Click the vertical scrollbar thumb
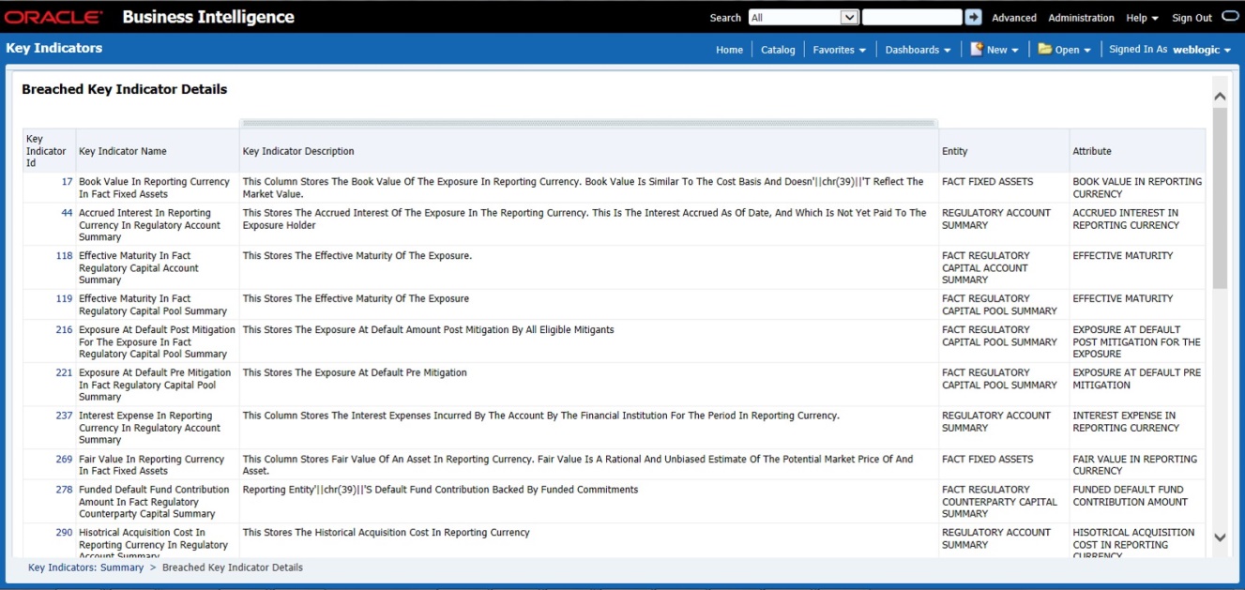The width and height of the screenshot is (1245, 590). click(x=1220, y=197)
